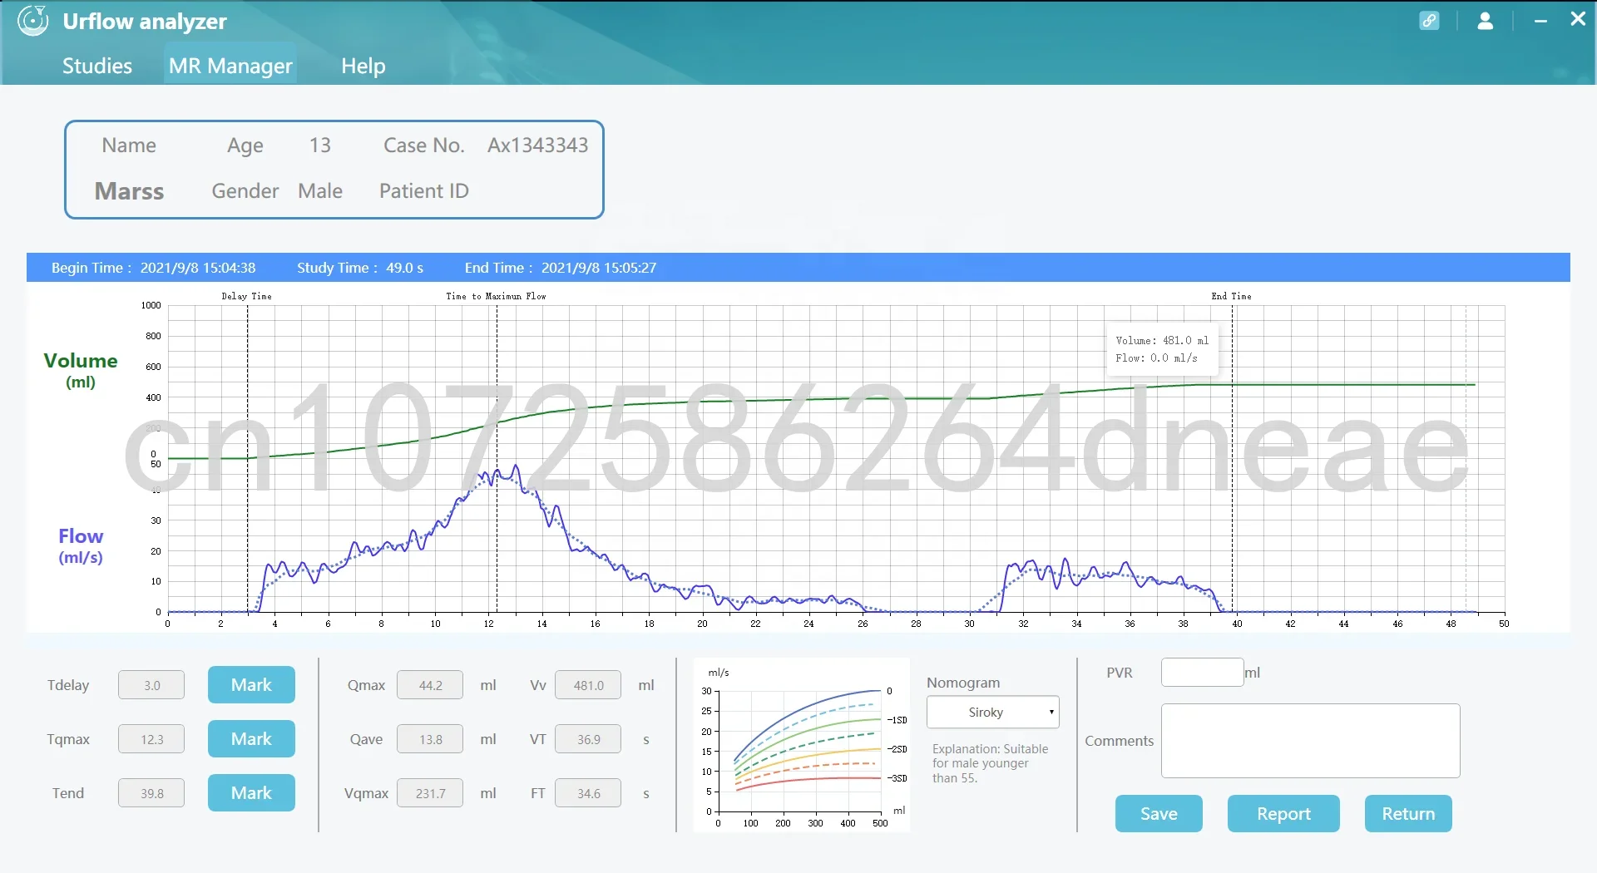Minimize the Urflow analyzer window
This screenshot has height=873, width=1597.
pos(1540,21)
